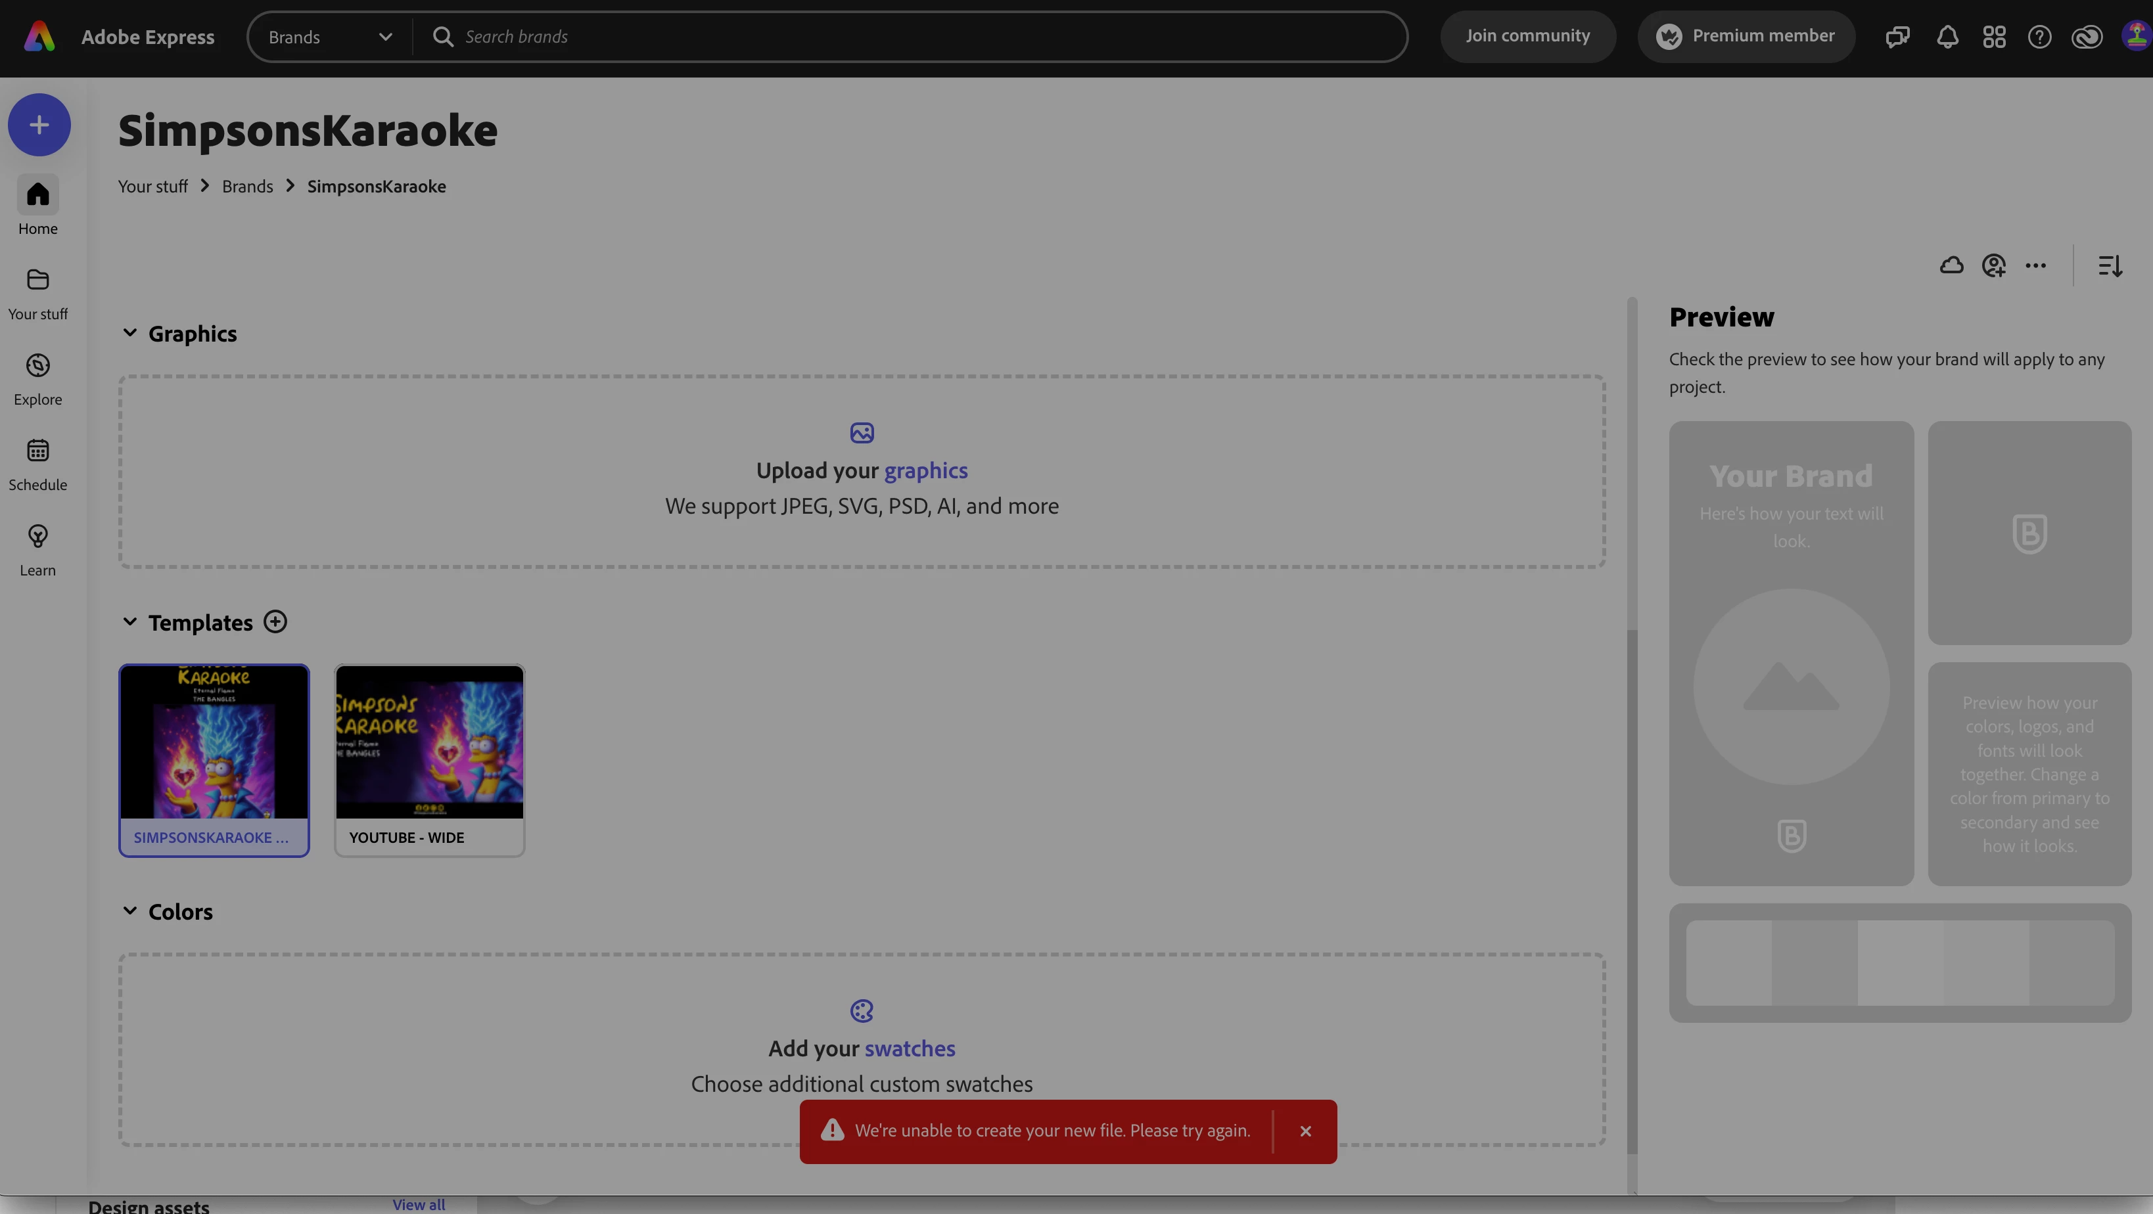Collapse the Colors section
The width and height of the screenshot is (2153, 1214).
129,910
